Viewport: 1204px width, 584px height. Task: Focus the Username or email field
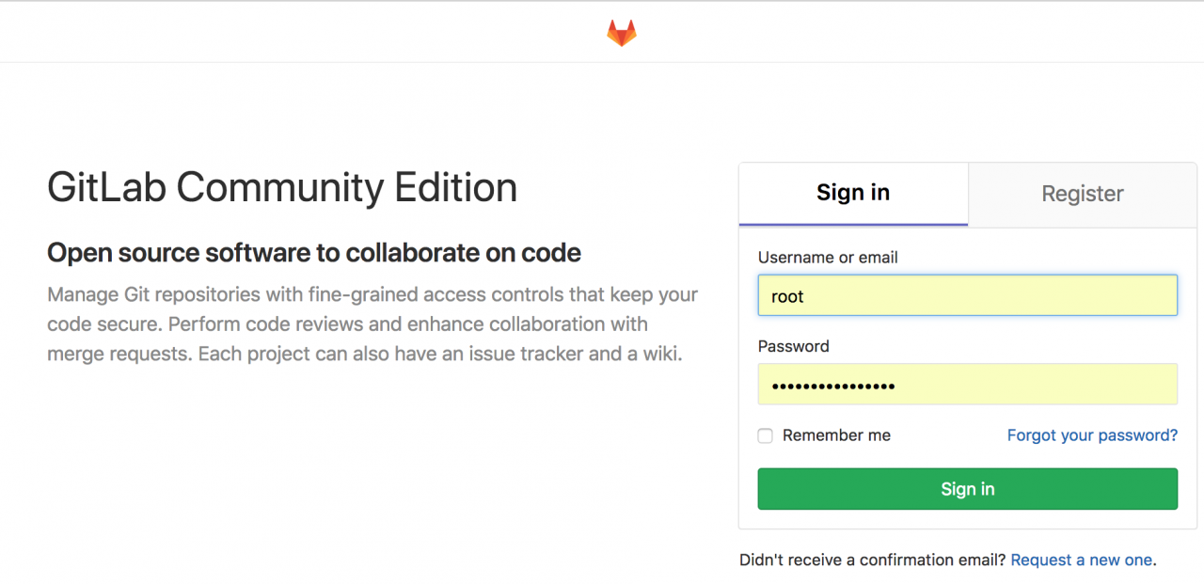pyautogui.click(x=967, y=295)
